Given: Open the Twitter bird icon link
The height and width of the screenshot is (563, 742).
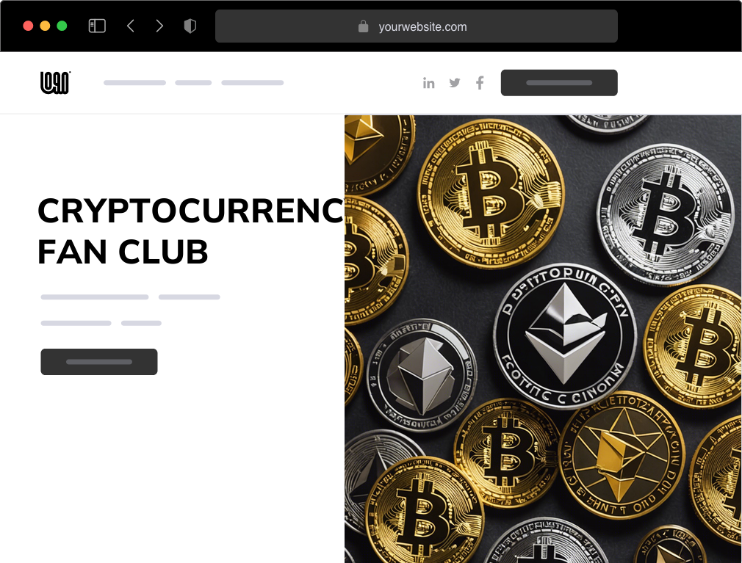Looking at the screenshot, I should [455, 83].
